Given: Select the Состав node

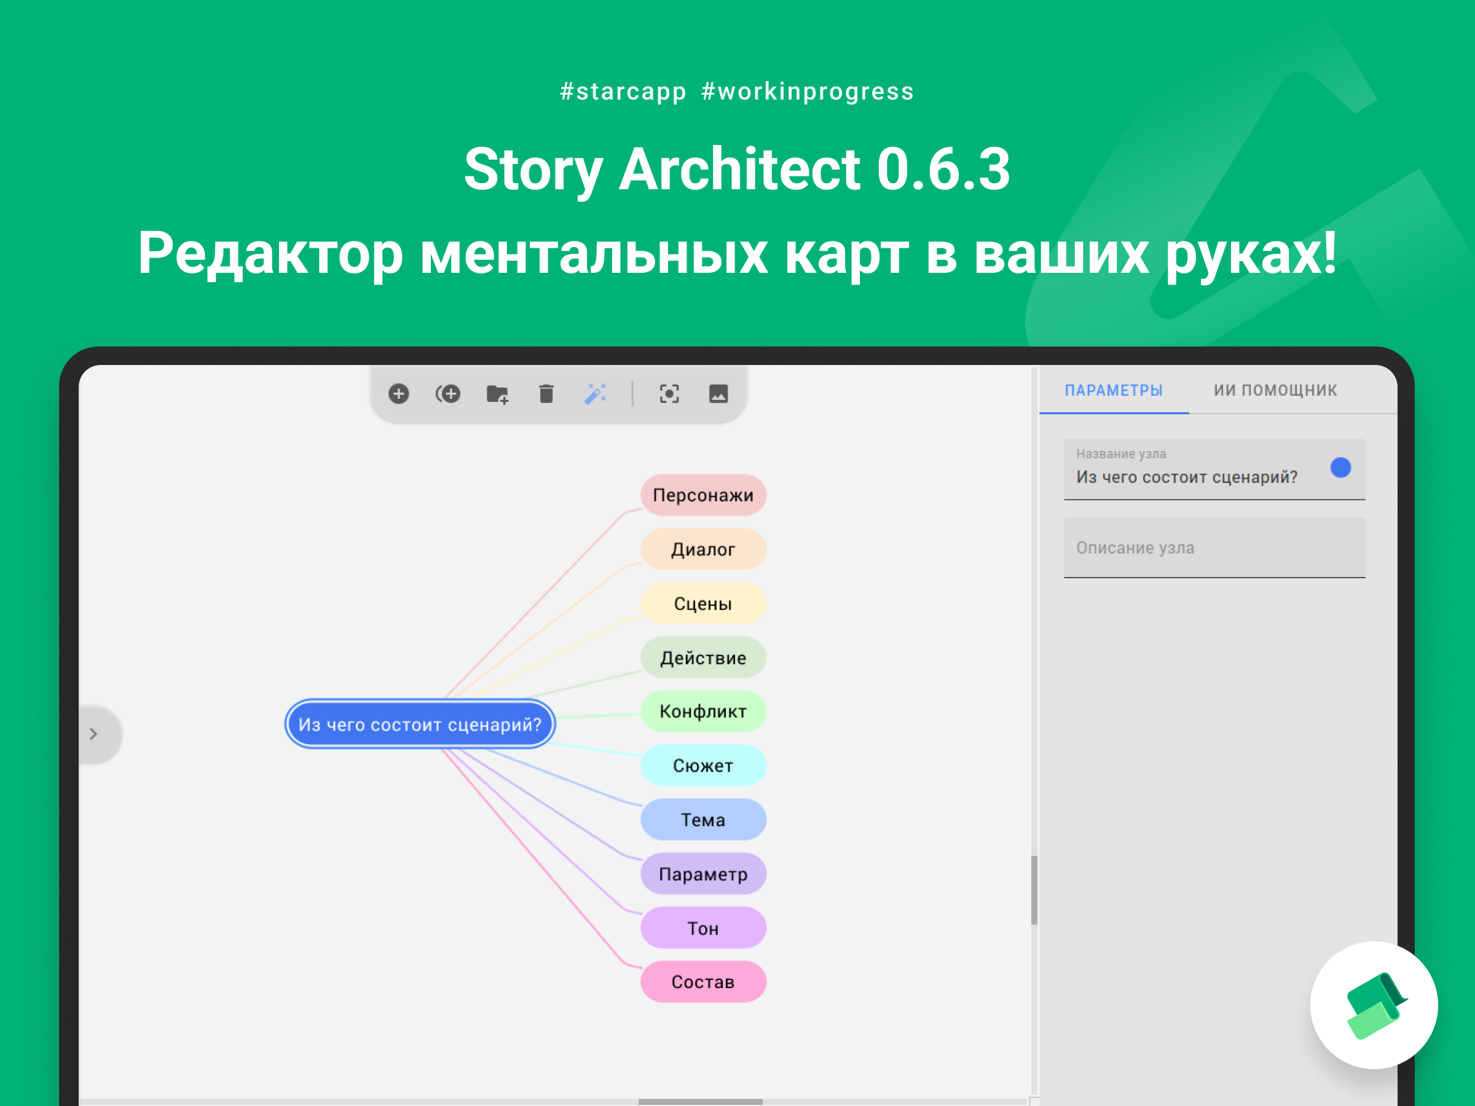Looking at the screenshot, I should [703, 982].
